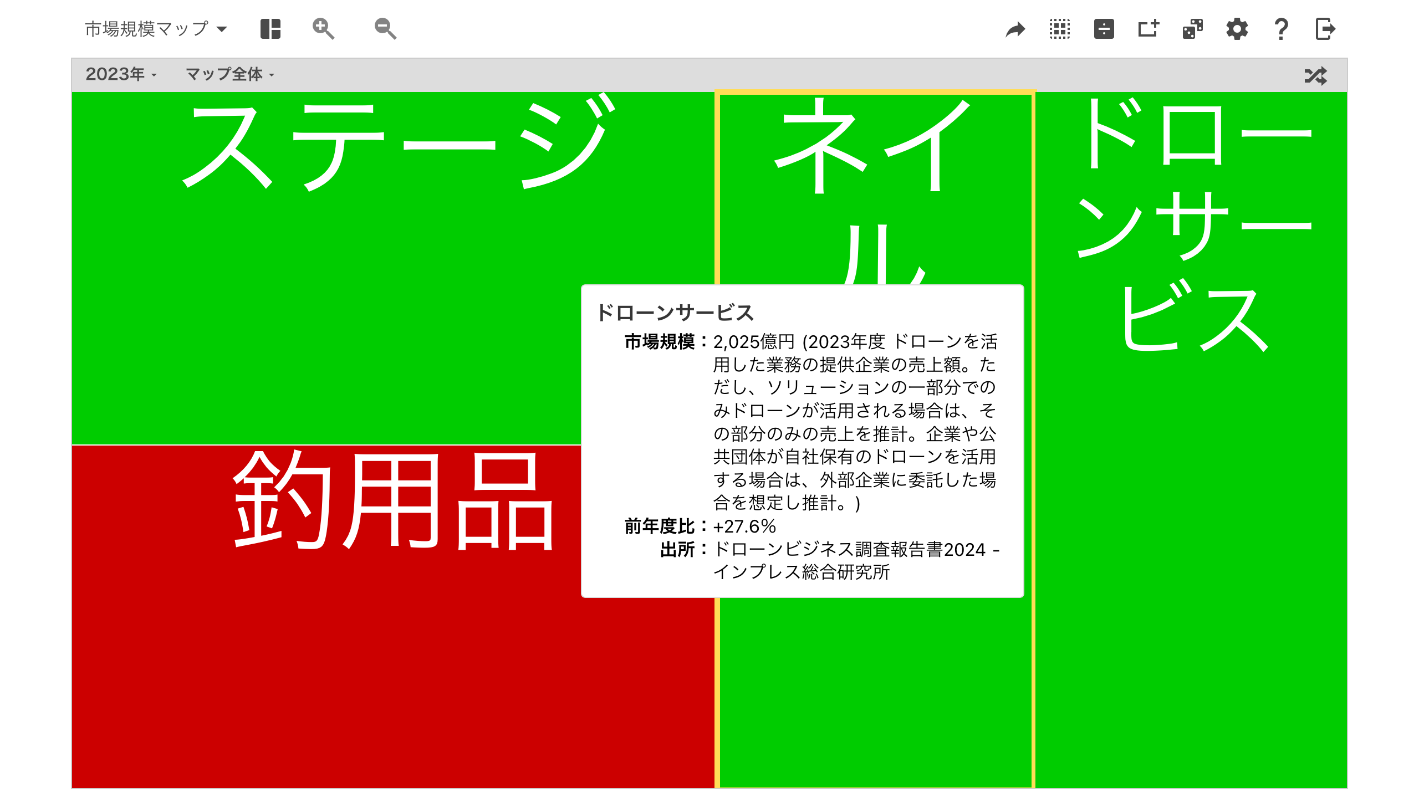Click the 2,025億円 market size value

754,342
